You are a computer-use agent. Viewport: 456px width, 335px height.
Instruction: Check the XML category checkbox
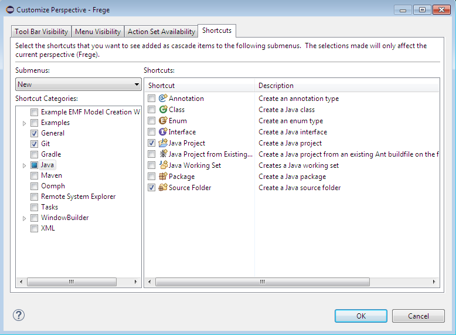(34, 228)
